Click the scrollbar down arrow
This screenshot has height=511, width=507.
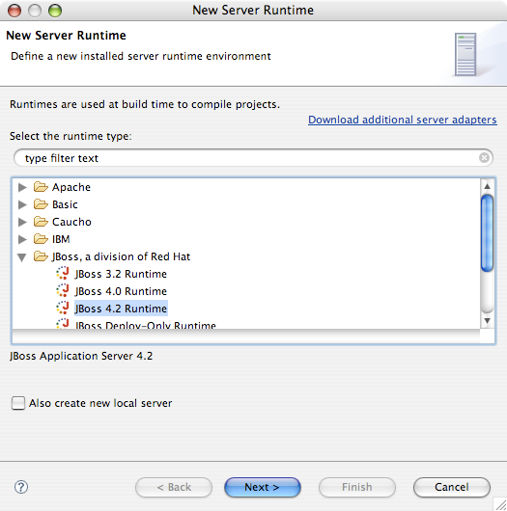pos(487,321)
